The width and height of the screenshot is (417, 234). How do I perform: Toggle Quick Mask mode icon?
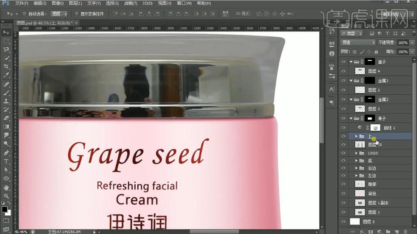tap(6, 221)
